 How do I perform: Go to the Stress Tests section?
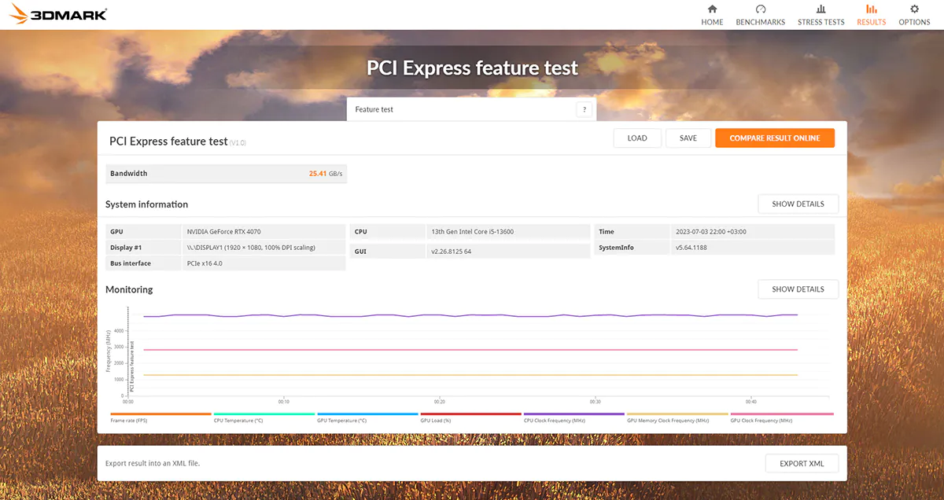pyautogui.click(x=820, y=15)
